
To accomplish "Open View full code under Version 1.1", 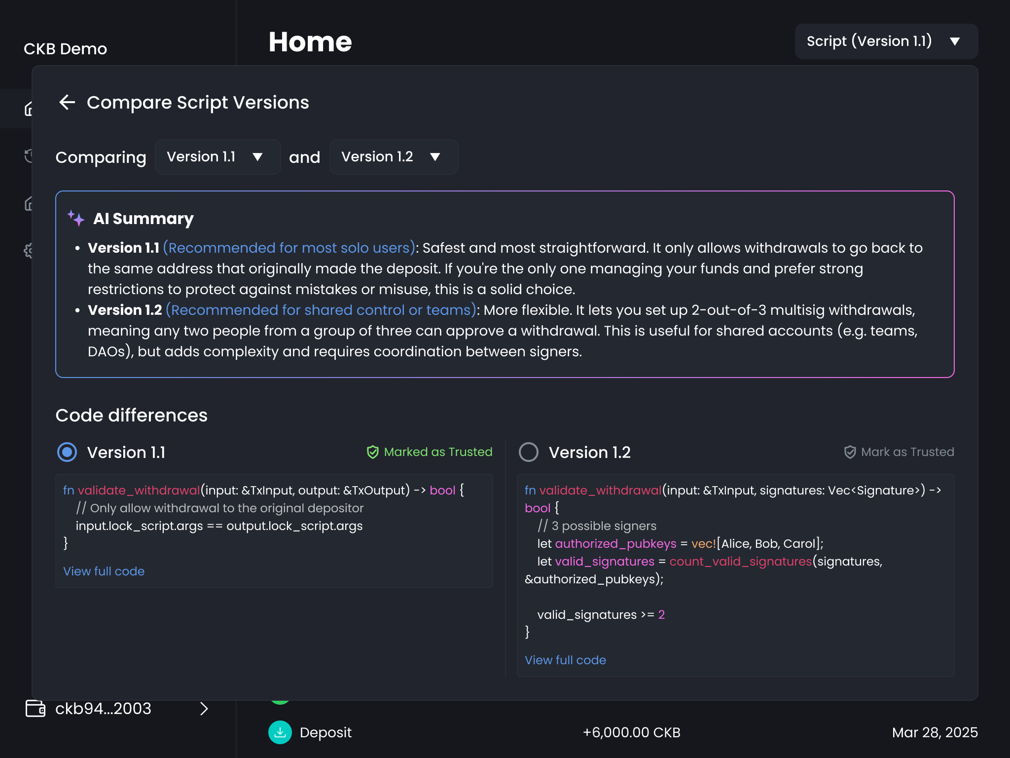I will (104, 571).
